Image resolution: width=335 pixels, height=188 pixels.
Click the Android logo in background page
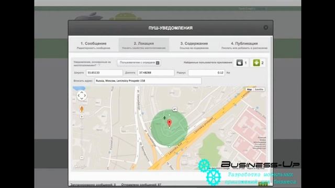pyautogui.click(x=126, y=16)
